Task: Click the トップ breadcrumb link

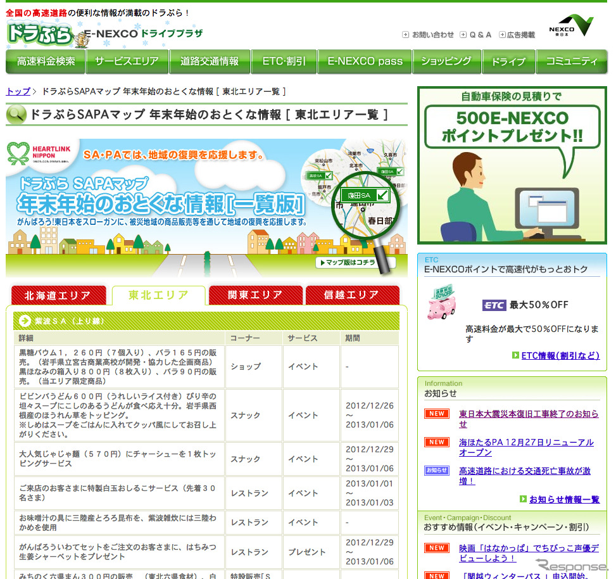Action: [x=18, y=91]
